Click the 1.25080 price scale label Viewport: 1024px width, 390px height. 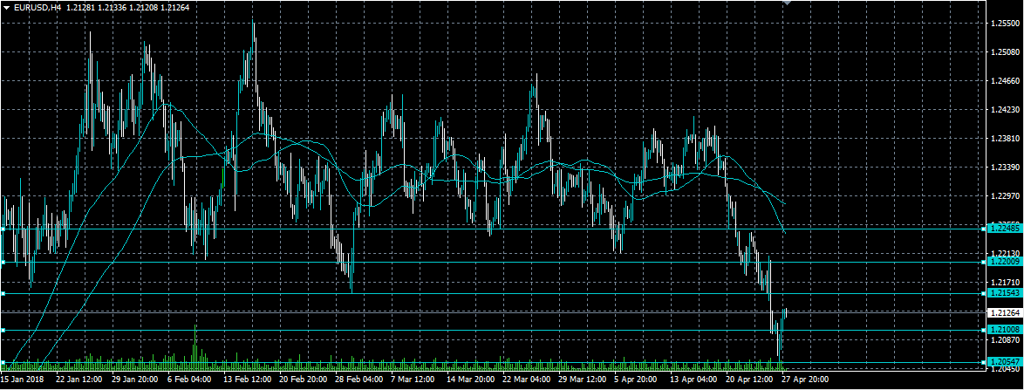click(1005, 52)
